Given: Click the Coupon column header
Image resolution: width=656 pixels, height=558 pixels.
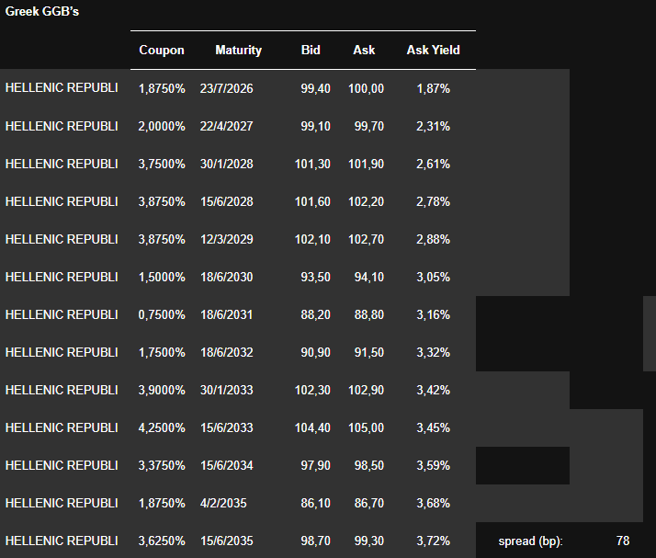Looking at the screenshot, I should [162, 51].
